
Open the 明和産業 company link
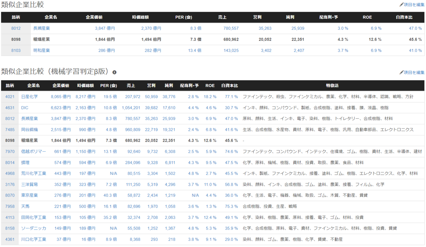coord(42,50)
